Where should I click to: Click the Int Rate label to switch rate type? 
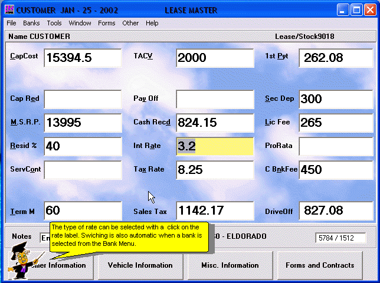147,145
